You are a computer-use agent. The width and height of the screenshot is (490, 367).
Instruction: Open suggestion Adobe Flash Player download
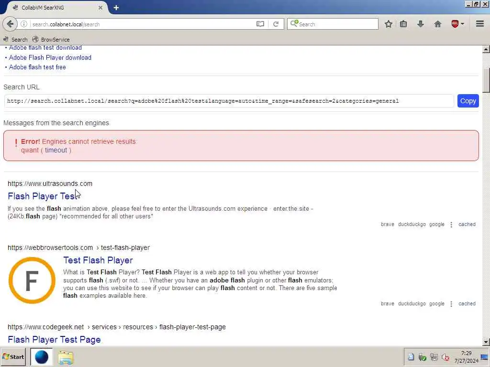click(50, 57)
